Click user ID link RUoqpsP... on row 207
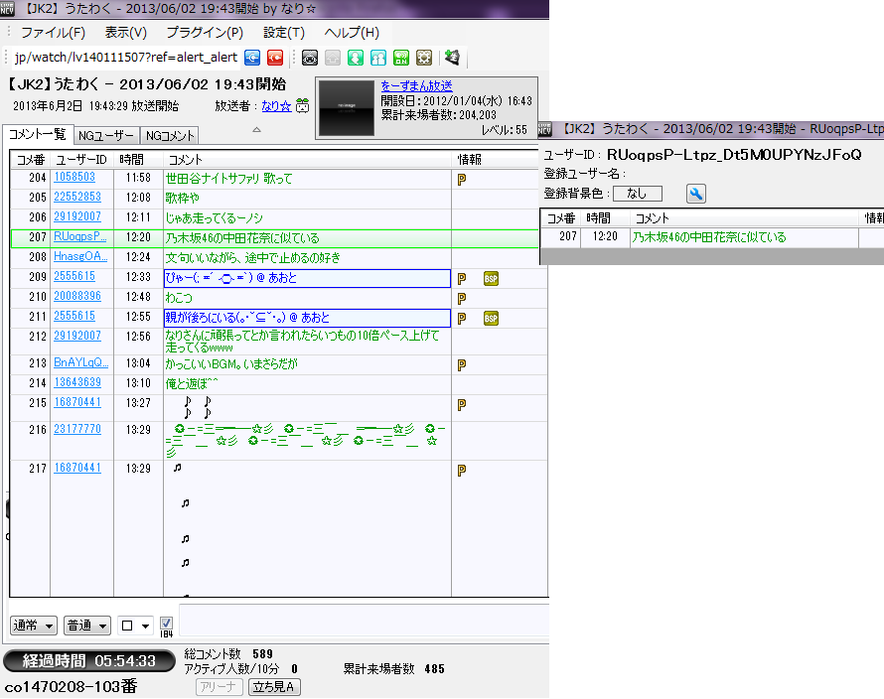Image resolution: width=884 pixels, height=699 pixels. 80,236
